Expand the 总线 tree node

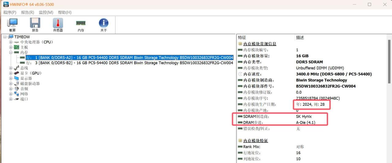point(11,68)
